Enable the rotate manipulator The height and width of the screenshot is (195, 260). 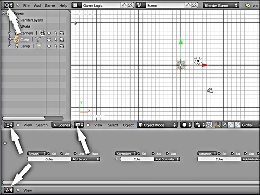(x=231, y=125)
